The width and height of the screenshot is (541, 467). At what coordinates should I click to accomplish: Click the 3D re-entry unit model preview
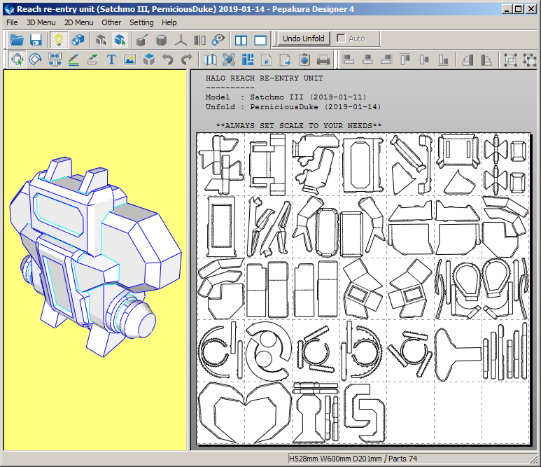pyautogui.click(x=96, y=257)
